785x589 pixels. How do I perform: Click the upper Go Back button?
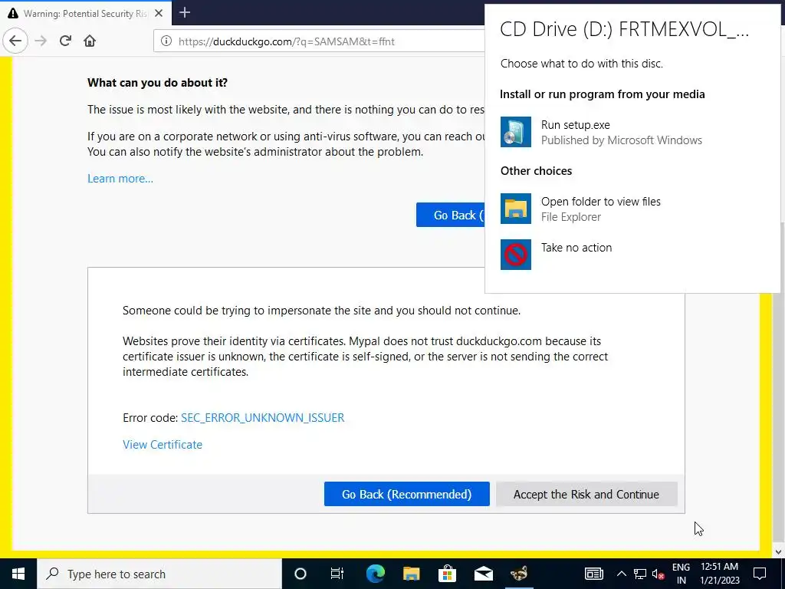tap(451, 215)
